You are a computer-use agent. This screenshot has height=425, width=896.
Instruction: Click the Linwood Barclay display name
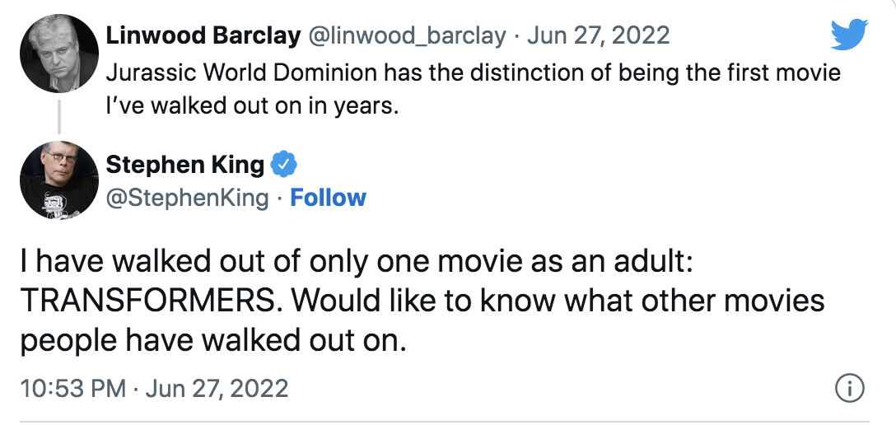click(x=202, y=35)
